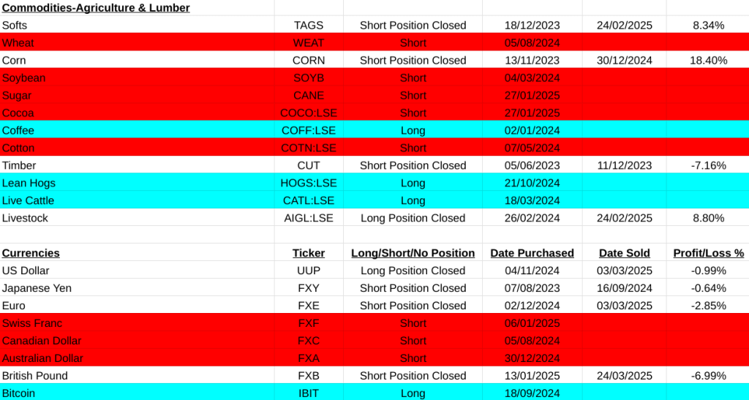Click the Soybean purchase date 04/03/2024
This screenshot has height=400, width=749.
click(532, 78)
